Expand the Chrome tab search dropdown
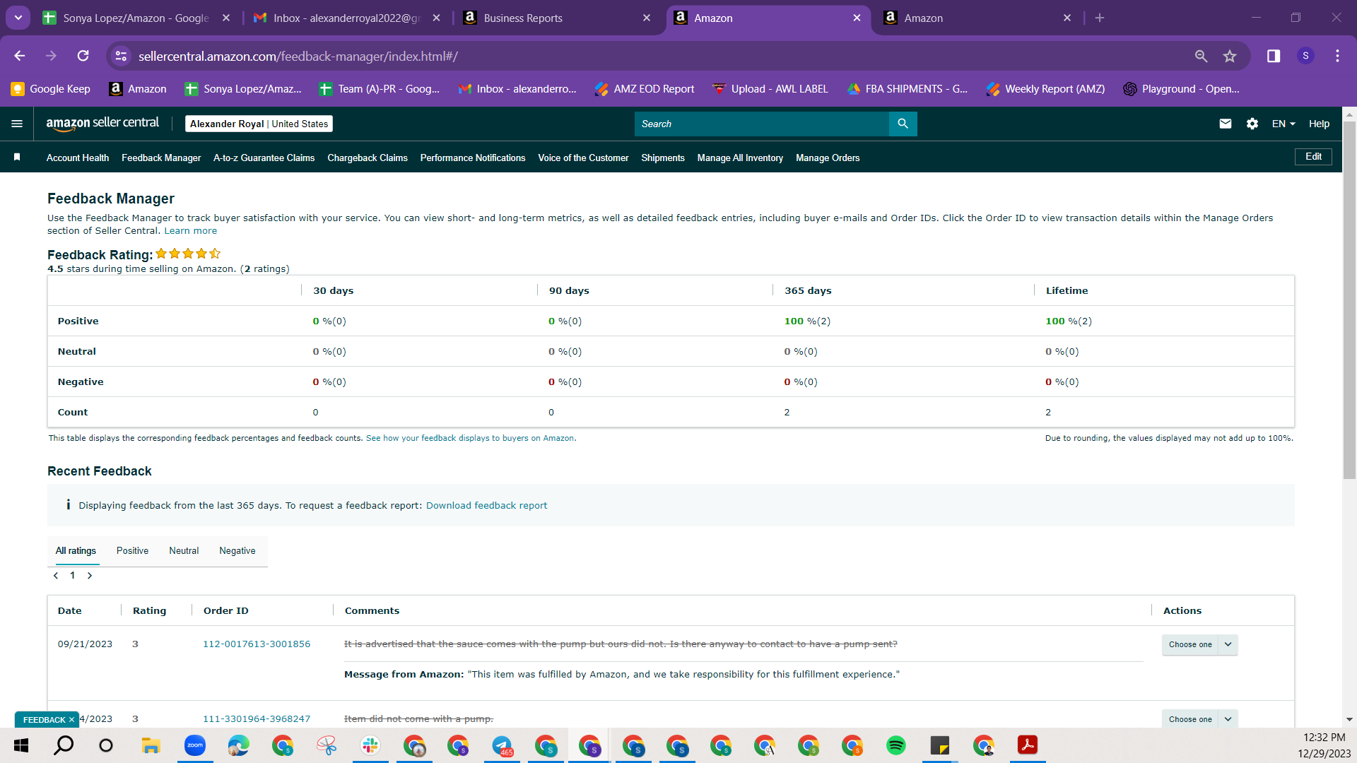 pos(18,18)
